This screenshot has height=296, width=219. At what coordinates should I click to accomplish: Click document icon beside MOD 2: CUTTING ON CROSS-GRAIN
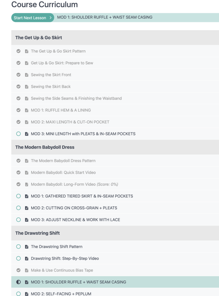pyautogui.click(x=27, y=208)
